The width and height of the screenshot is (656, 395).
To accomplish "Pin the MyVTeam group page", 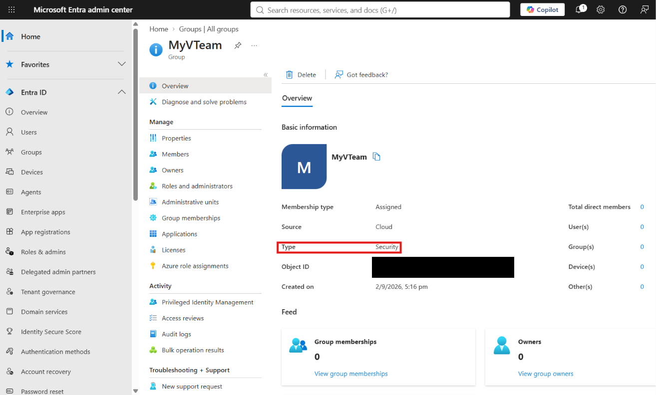I will point(238,45).
